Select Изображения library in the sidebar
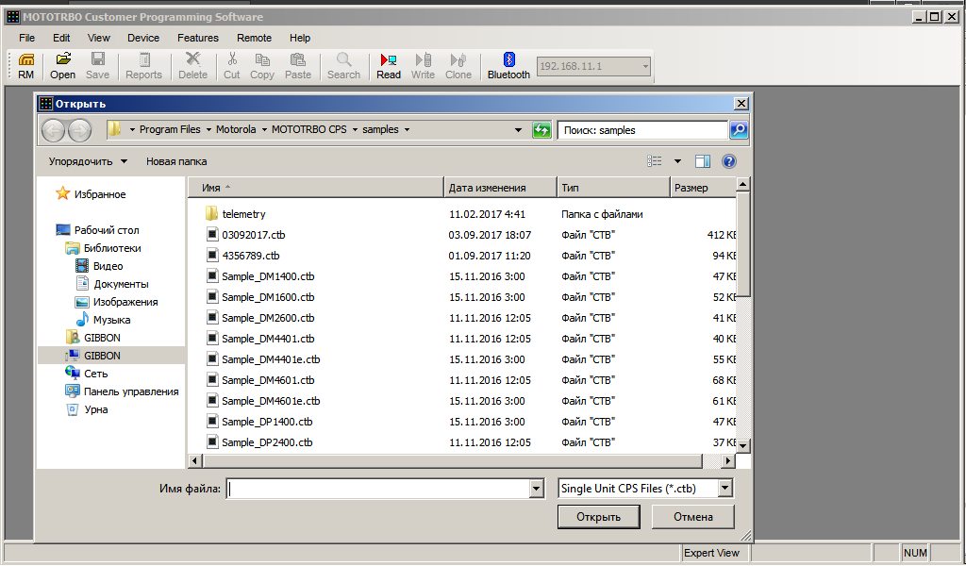The height and width of the screenshot is (566, 966). click(116, 302)
